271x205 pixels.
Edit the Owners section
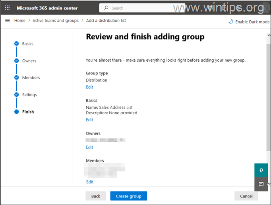click(89, 147)
